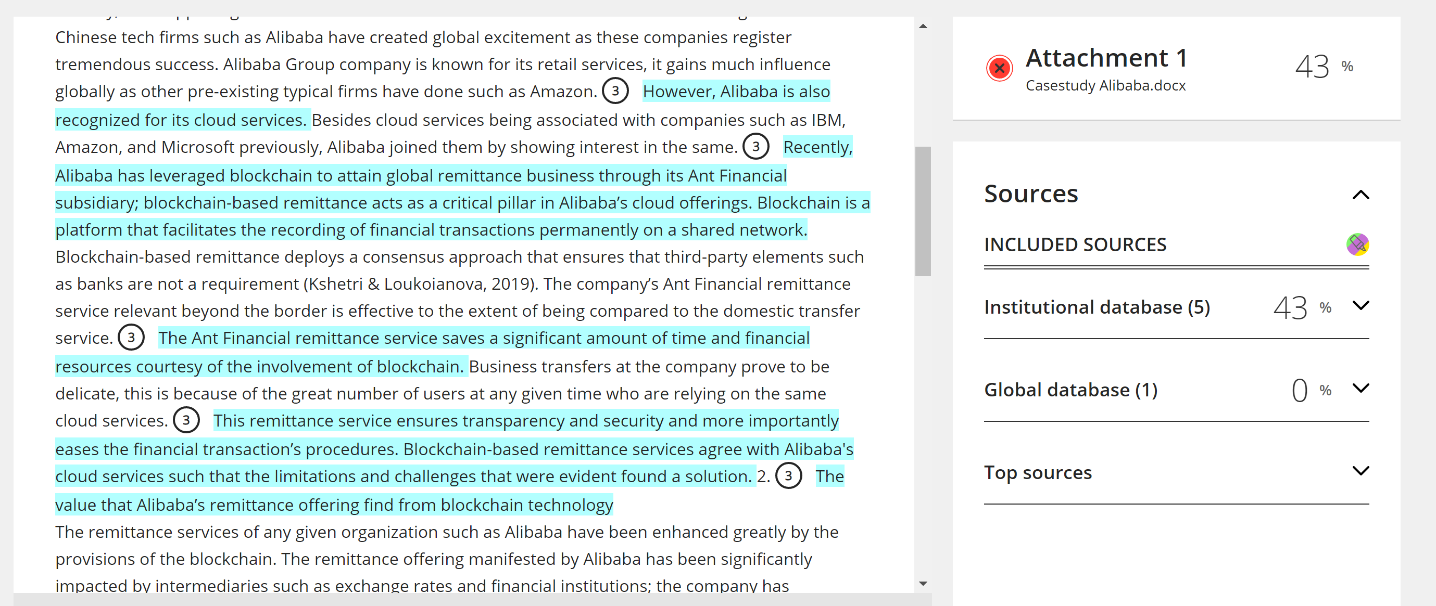
Task: Click source marker 3 before 'This remittance service ensures'
Action: click(186, 420)
